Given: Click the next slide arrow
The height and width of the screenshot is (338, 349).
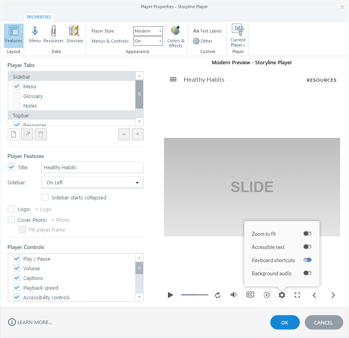Looking at the screenshot, I should click(x=333, y=295).
